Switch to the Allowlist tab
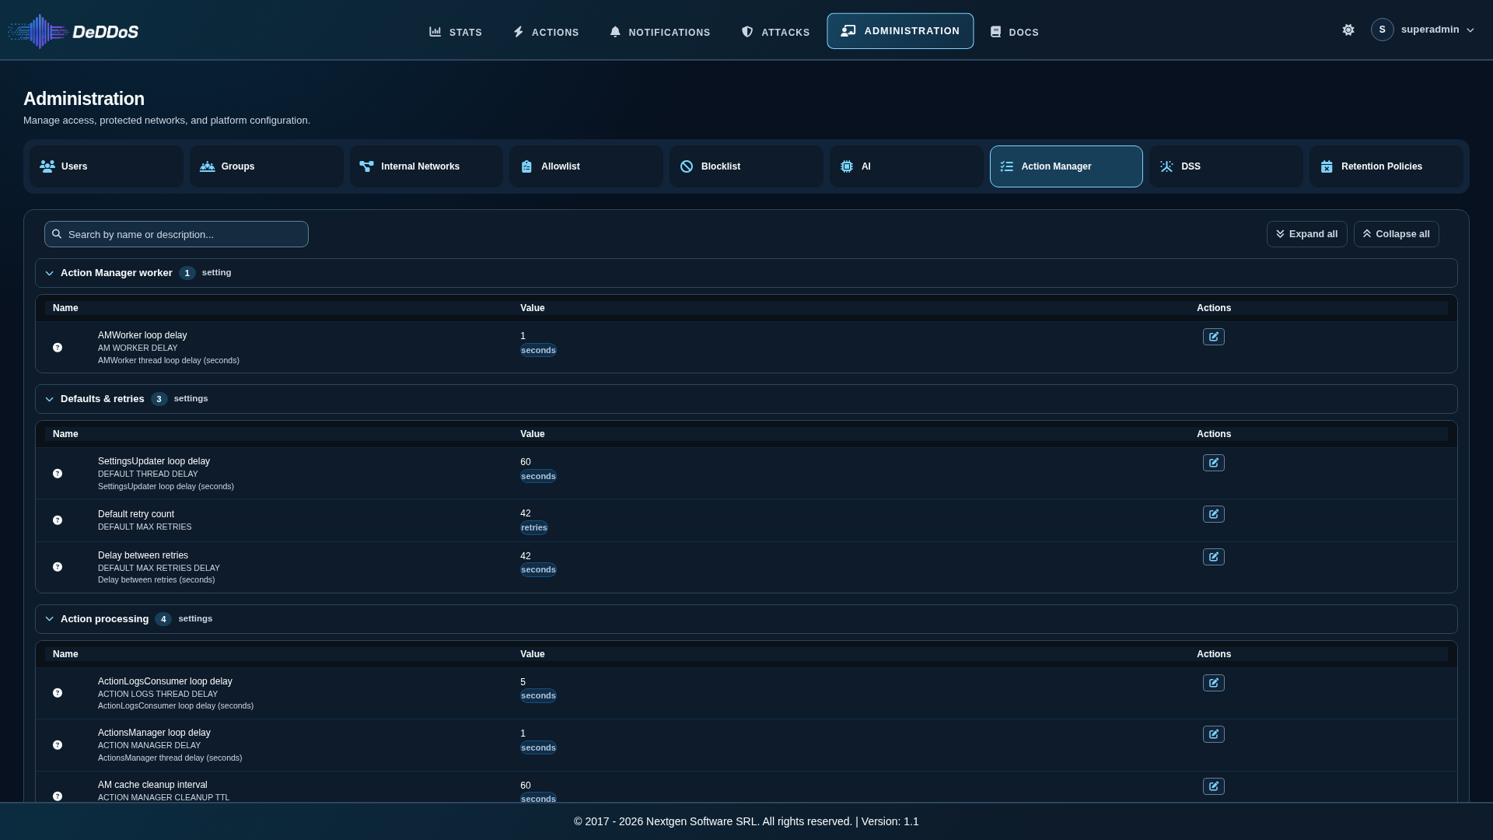Viewport: 1493px width, 840px height. tap(586, 166)
